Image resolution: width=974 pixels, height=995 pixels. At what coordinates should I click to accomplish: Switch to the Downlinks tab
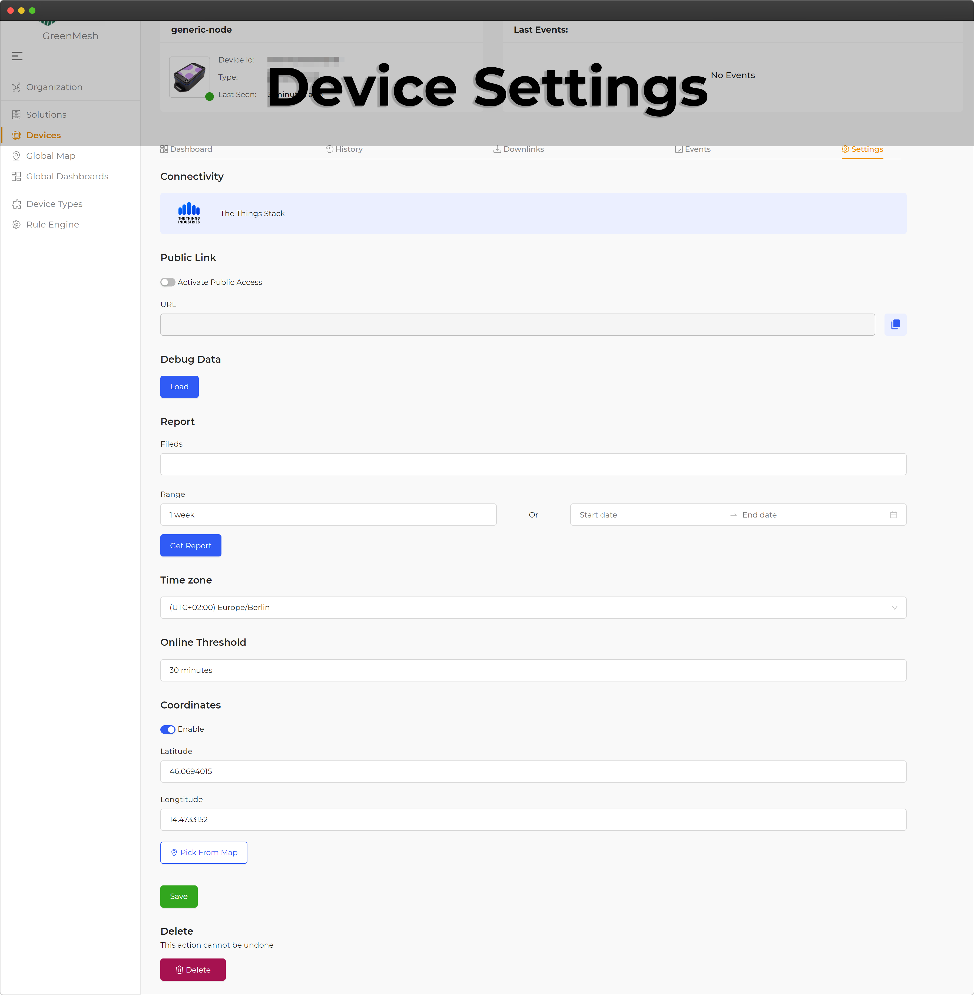coord(519,149)
